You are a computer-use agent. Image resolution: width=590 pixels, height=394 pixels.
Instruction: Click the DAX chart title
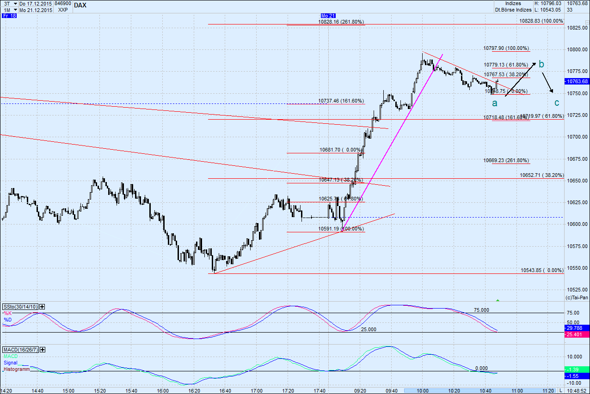(80, 5)
